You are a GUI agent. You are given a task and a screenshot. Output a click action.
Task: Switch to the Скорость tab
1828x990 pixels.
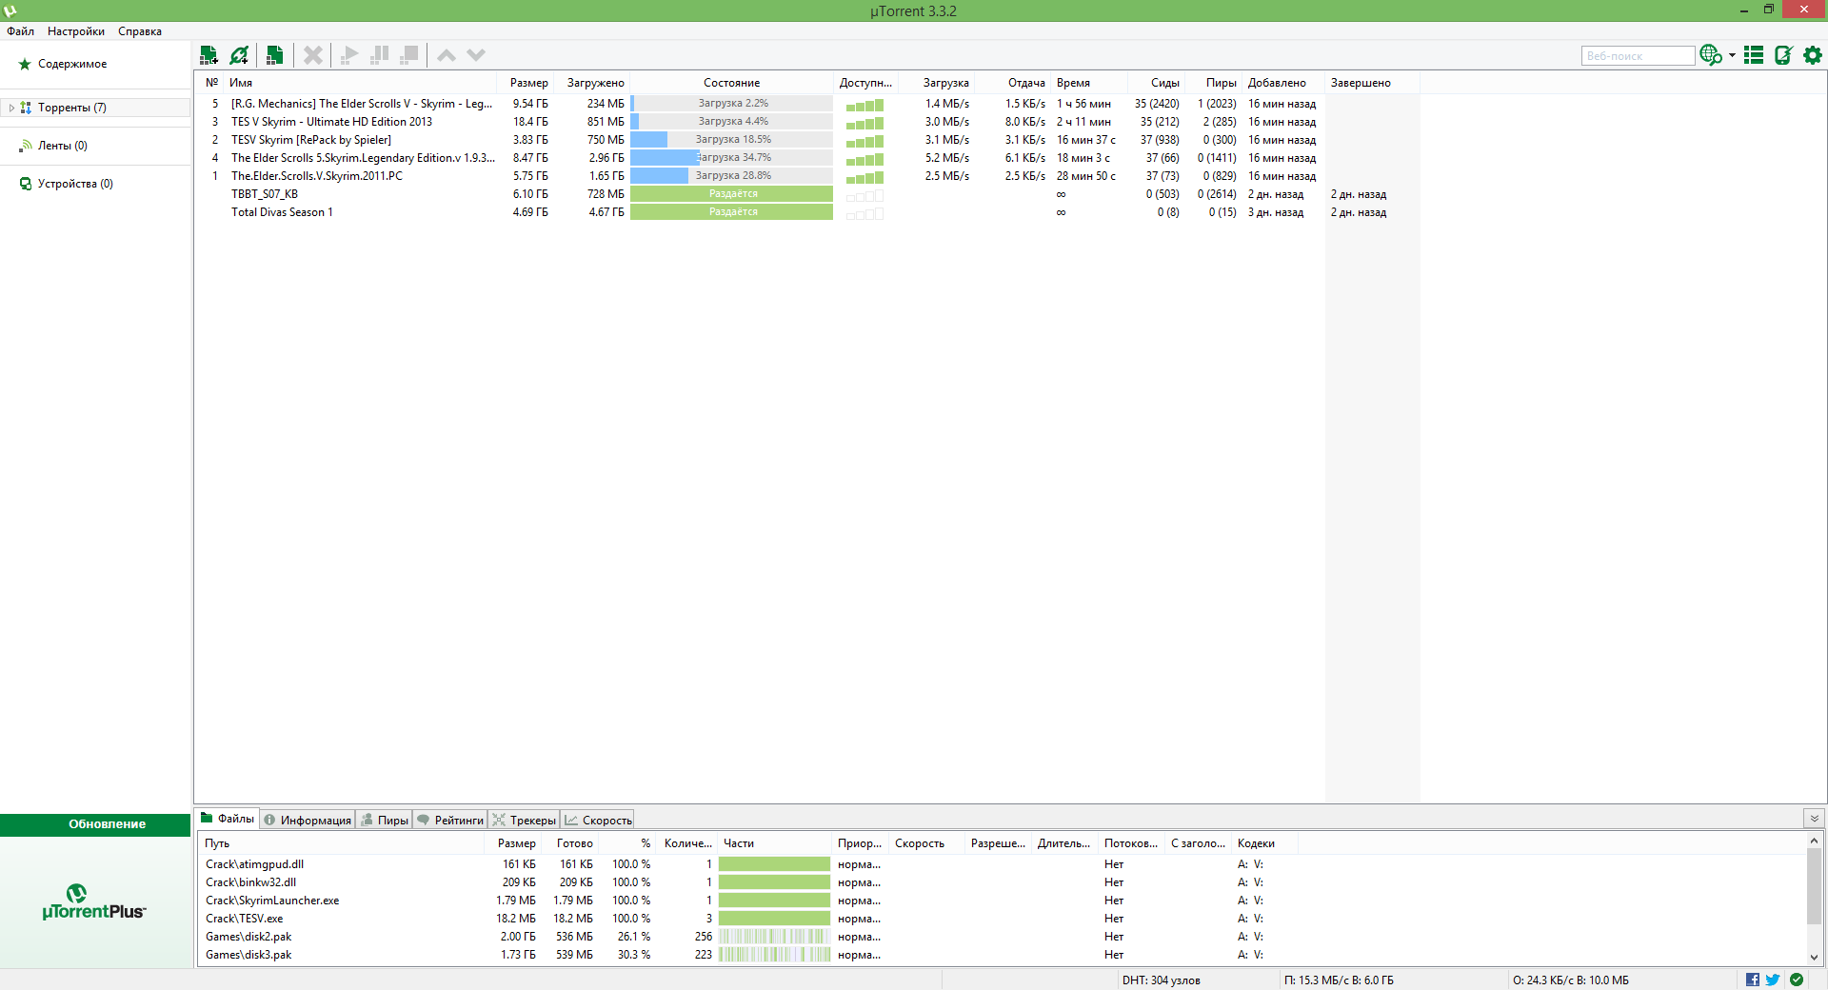point(598,820)
